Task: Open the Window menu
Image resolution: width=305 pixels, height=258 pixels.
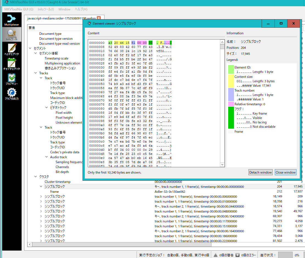Action: pyautogui.click(x=64, y=9)
